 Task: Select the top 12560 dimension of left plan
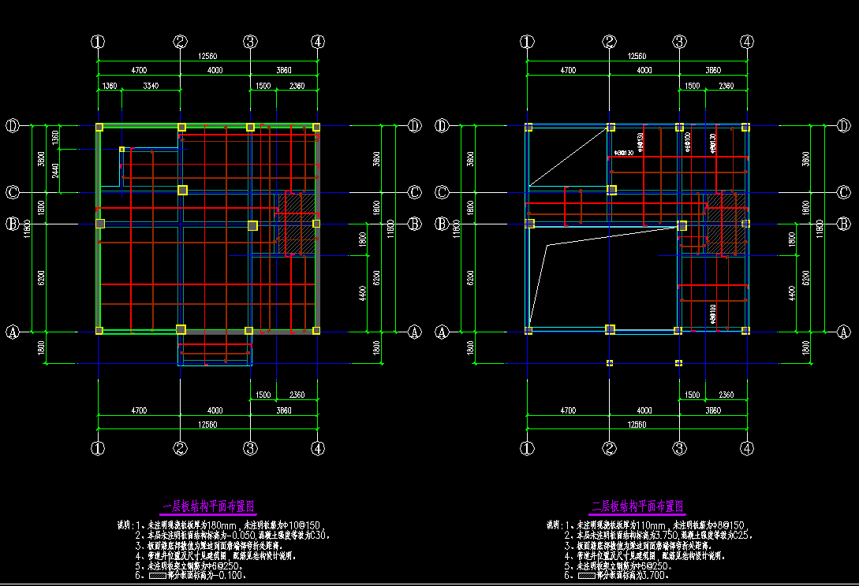click(x=207, y=56)
